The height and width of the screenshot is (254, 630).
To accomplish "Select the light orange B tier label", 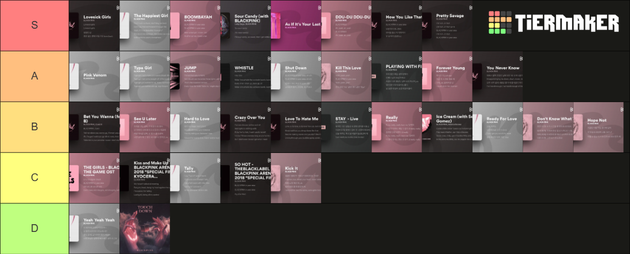I will (35, 127).
